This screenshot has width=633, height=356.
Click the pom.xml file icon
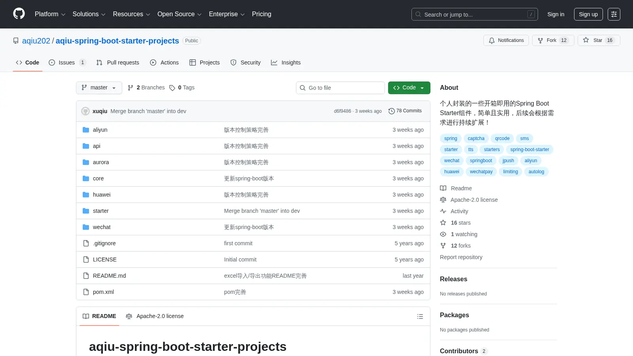(x=86, y=292)
